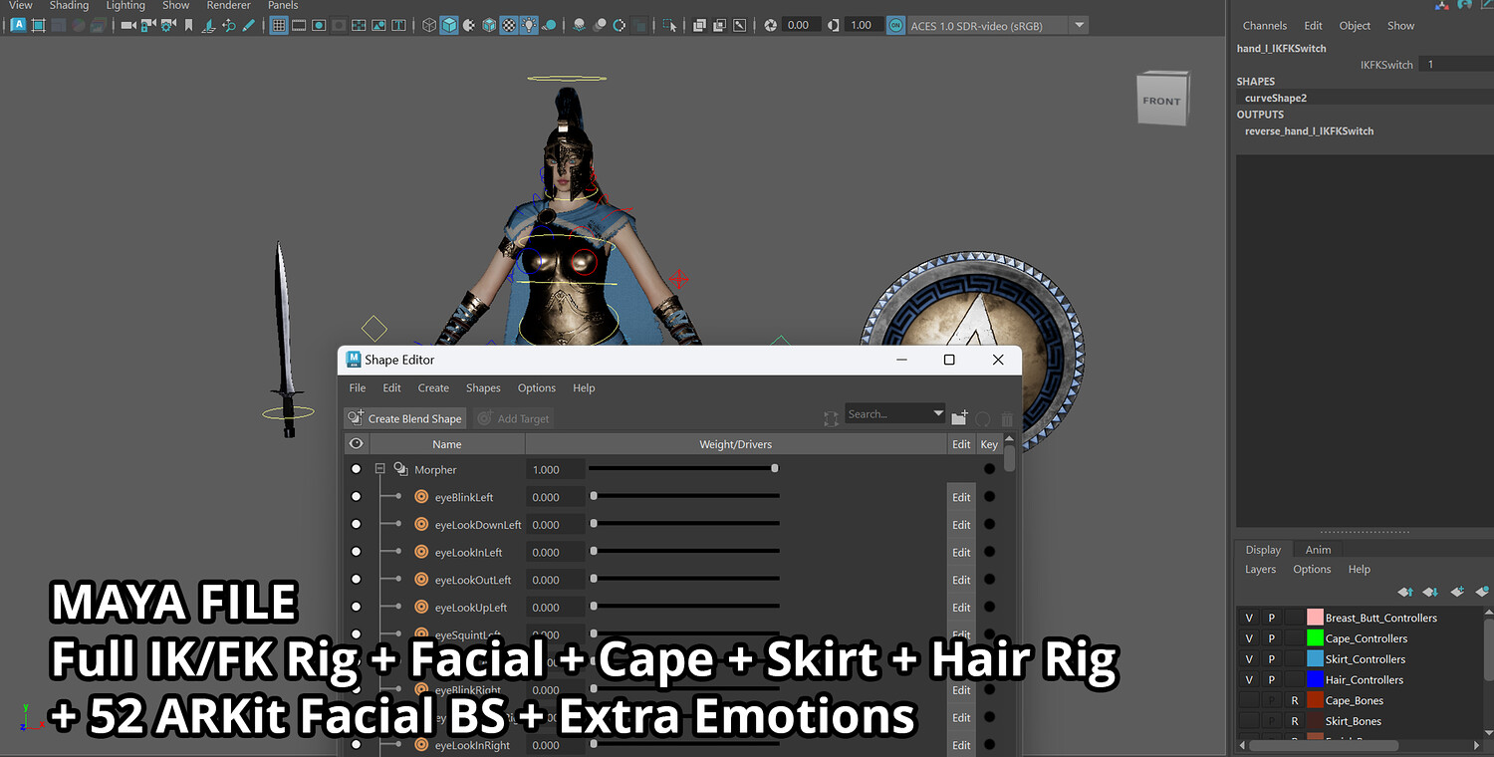Click the eyeBlinkLeft weight slider
This screenshot has height=757, width=1494.
tap(684, 496)
